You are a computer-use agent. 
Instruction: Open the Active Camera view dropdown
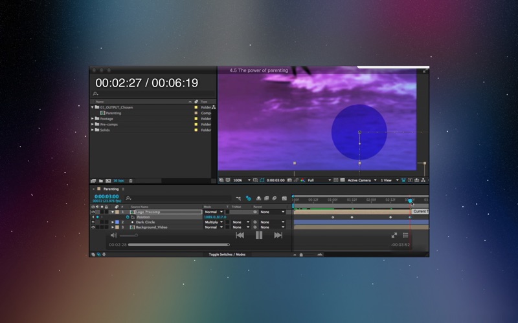pos(362,180)
